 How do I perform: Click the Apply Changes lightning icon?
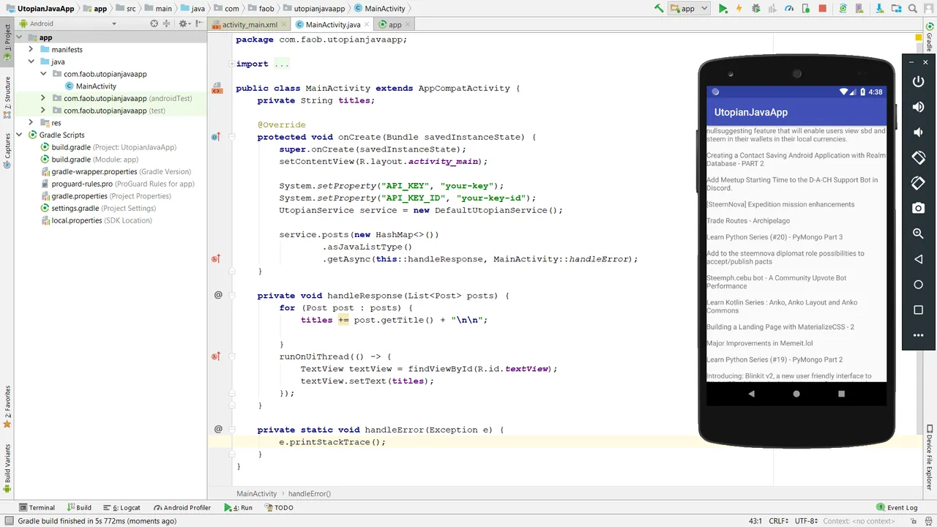(739, 8)
